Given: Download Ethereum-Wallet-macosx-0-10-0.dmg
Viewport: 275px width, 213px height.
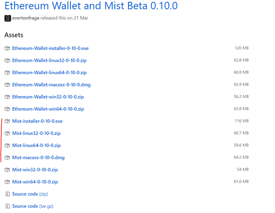Looking at the screenshot, I should pos(51,85).
